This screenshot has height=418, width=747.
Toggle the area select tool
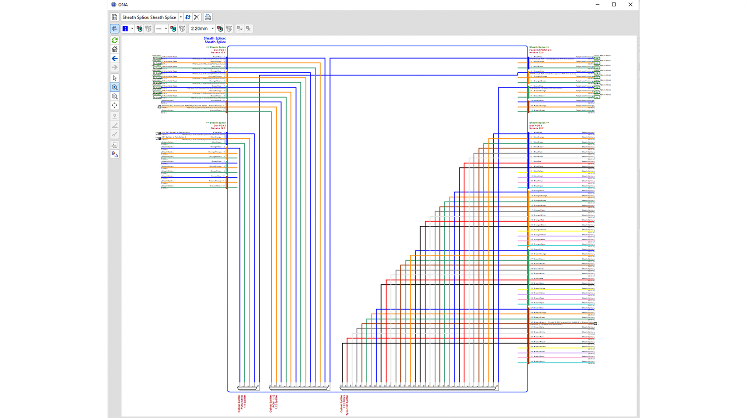[115, 145]
